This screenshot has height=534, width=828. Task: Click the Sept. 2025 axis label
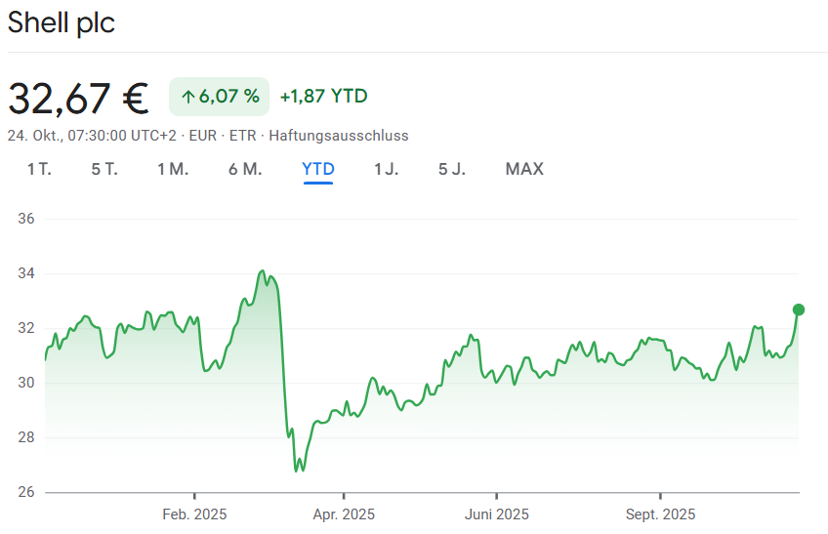660,514
